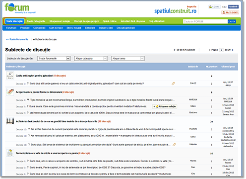Follow the Toate Forumurile back link

17,39
